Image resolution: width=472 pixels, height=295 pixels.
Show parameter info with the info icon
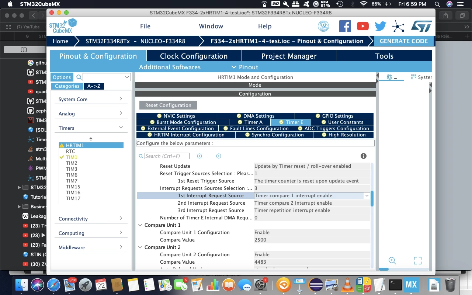click(364, 156)
